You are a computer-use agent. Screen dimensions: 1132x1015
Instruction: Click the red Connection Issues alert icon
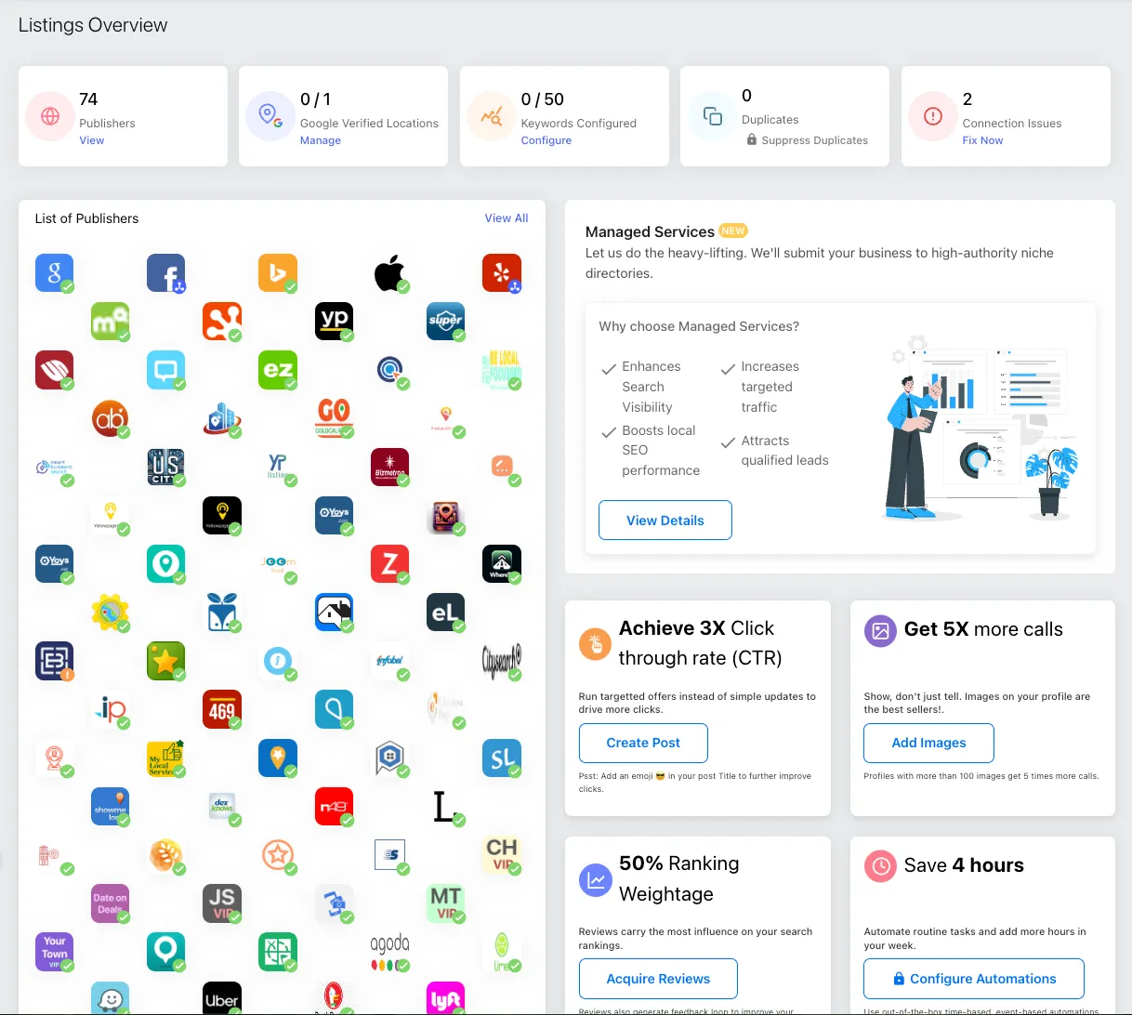pyautogui.click(x=933, y=116)
